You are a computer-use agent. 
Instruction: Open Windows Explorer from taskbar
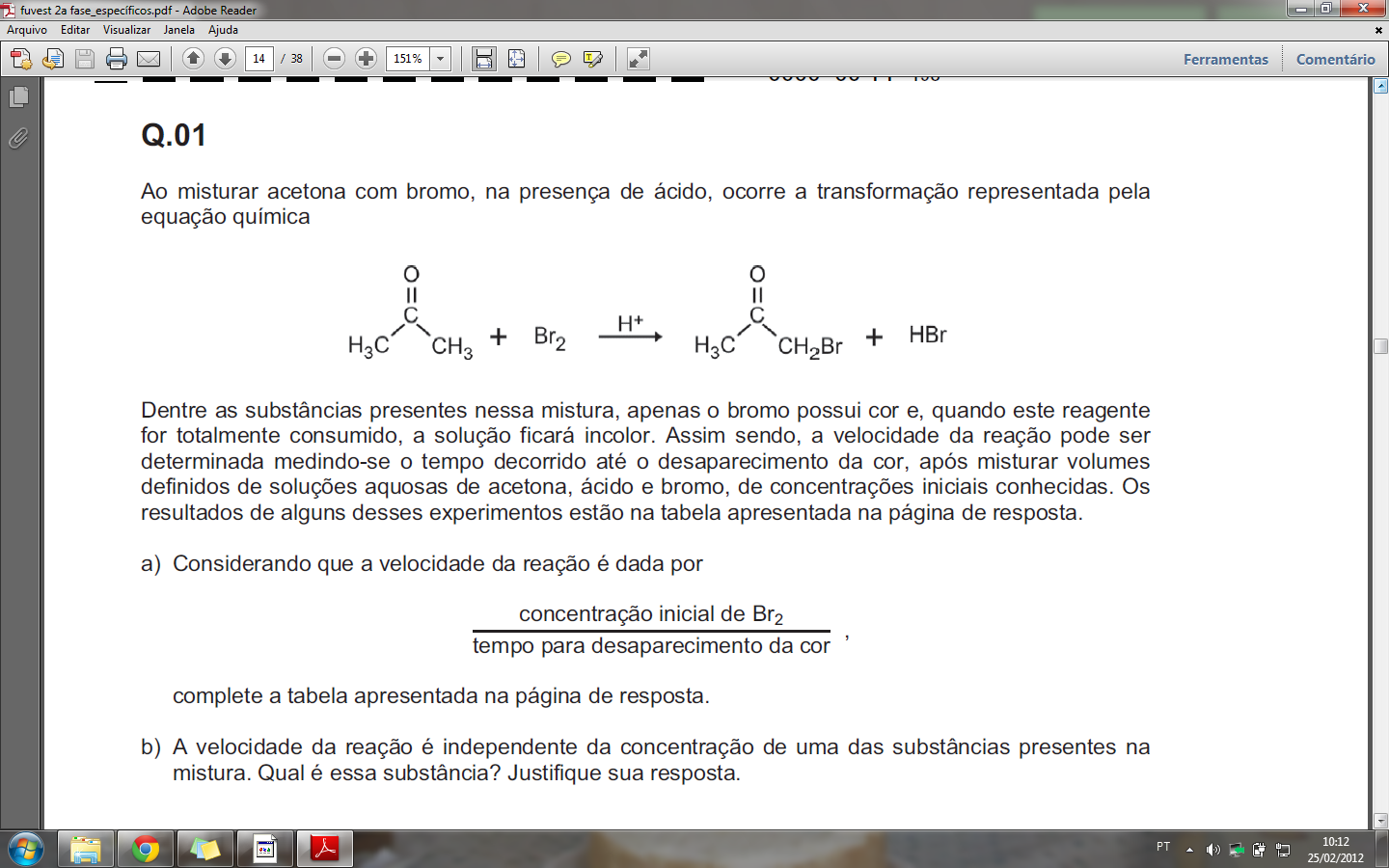coord(86,849)
